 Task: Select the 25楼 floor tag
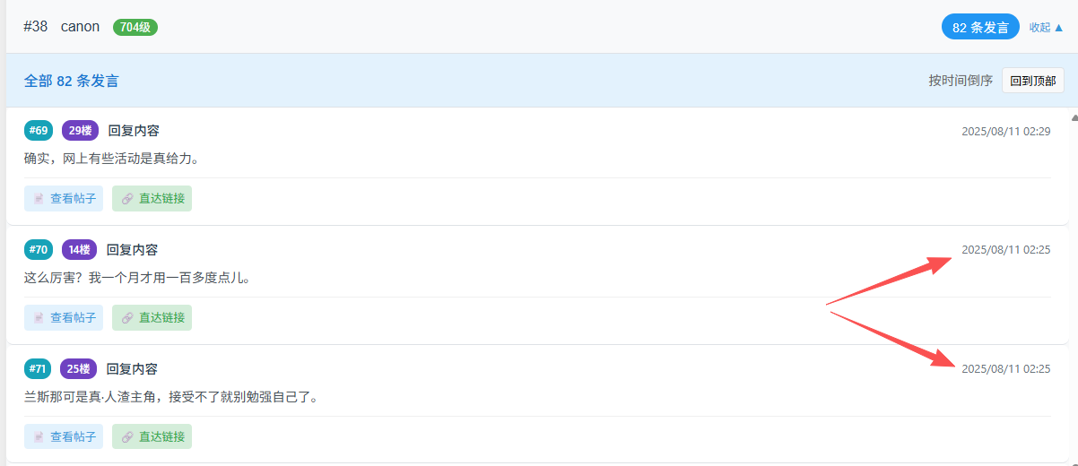point(79,369)
